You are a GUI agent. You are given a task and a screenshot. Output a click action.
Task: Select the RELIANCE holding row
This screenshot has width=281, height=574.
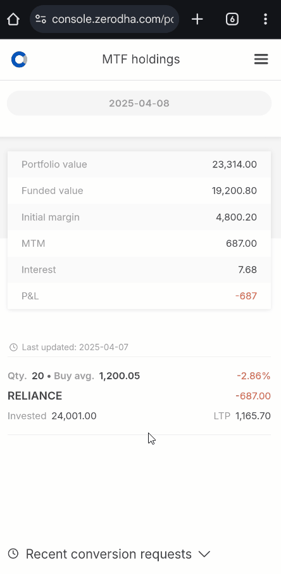[139, 396]
